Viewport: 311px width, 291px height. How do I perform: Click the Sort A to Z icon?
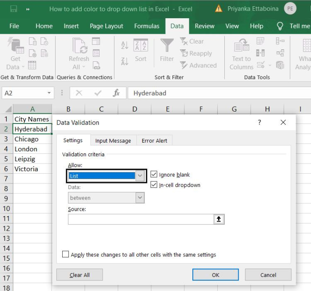click(x=125, y=45)
